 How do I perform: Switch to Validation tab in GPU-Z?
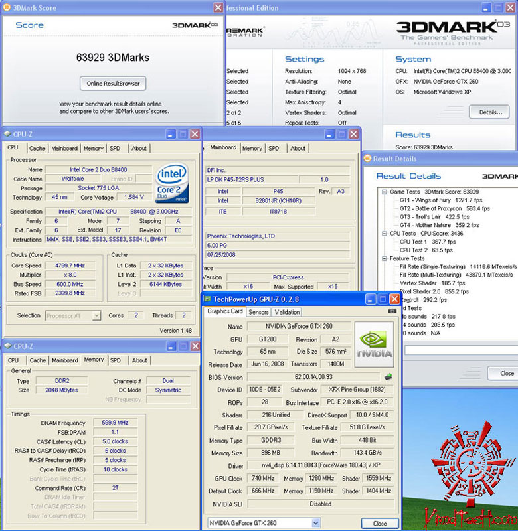pyautogui.click(x=287, y=312)
